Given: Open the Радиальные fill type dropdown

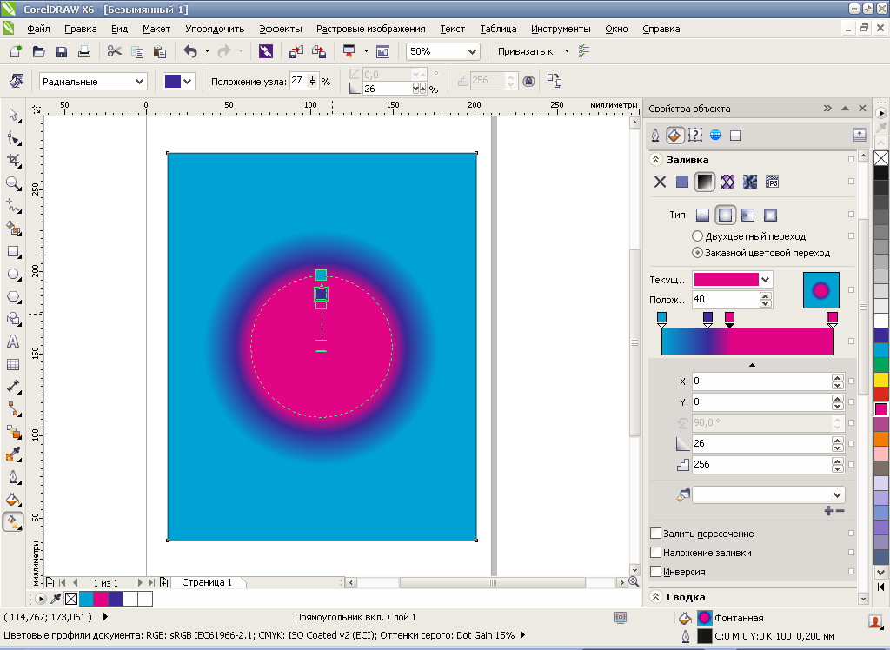Looking at the screenshot, I should (139, 82).
